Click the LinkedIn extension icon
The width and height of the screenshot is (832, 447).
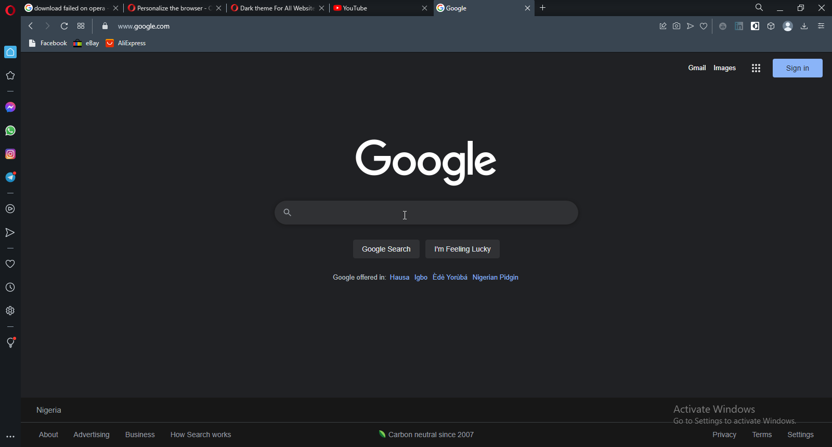(739, 26)
